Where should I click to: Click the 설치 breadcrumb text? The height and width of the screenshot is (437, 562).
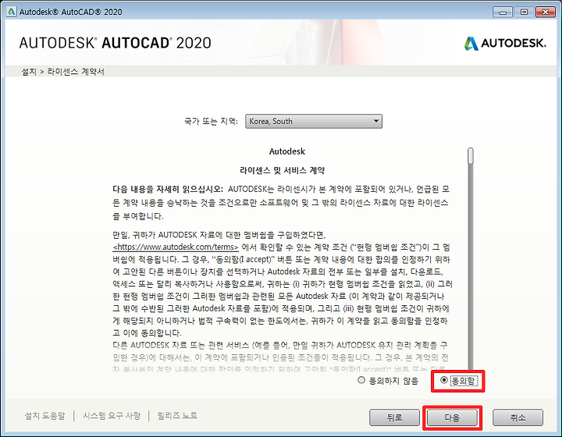coord(29,72)
